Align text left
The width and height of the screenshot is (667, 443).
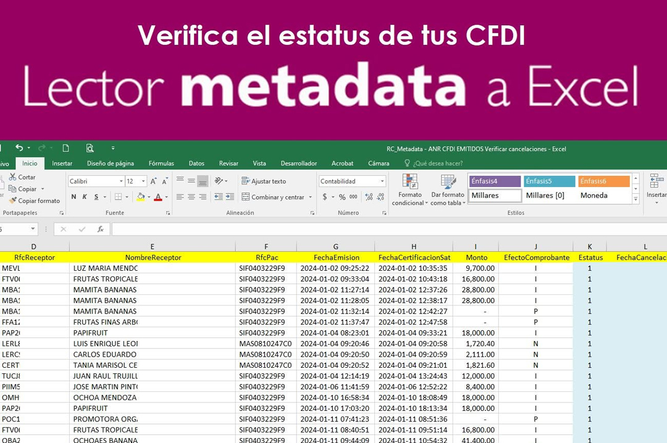(180, 197)
